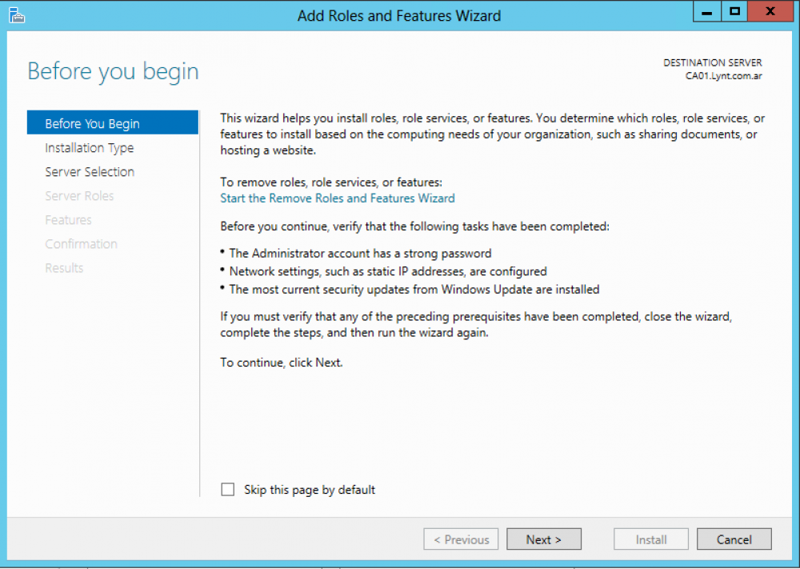This screenshot has width=800, height=569.
Task: Minimize the wizard window
Action: pyautogui.click(x=706, y=11)
